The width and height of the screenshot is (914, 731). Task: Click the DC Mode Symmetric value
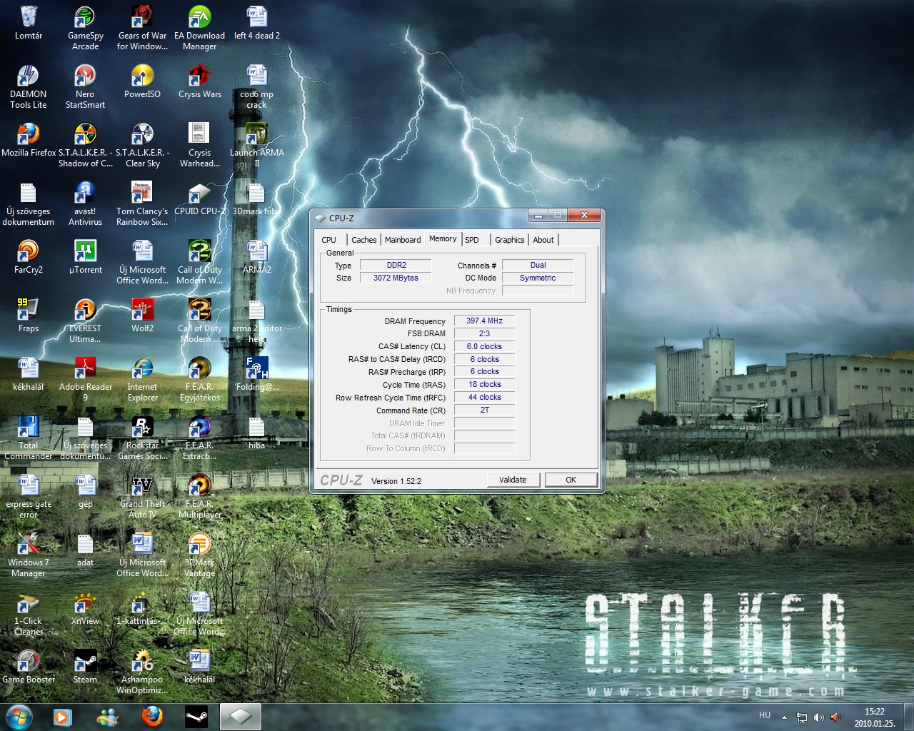pos(538,278)
